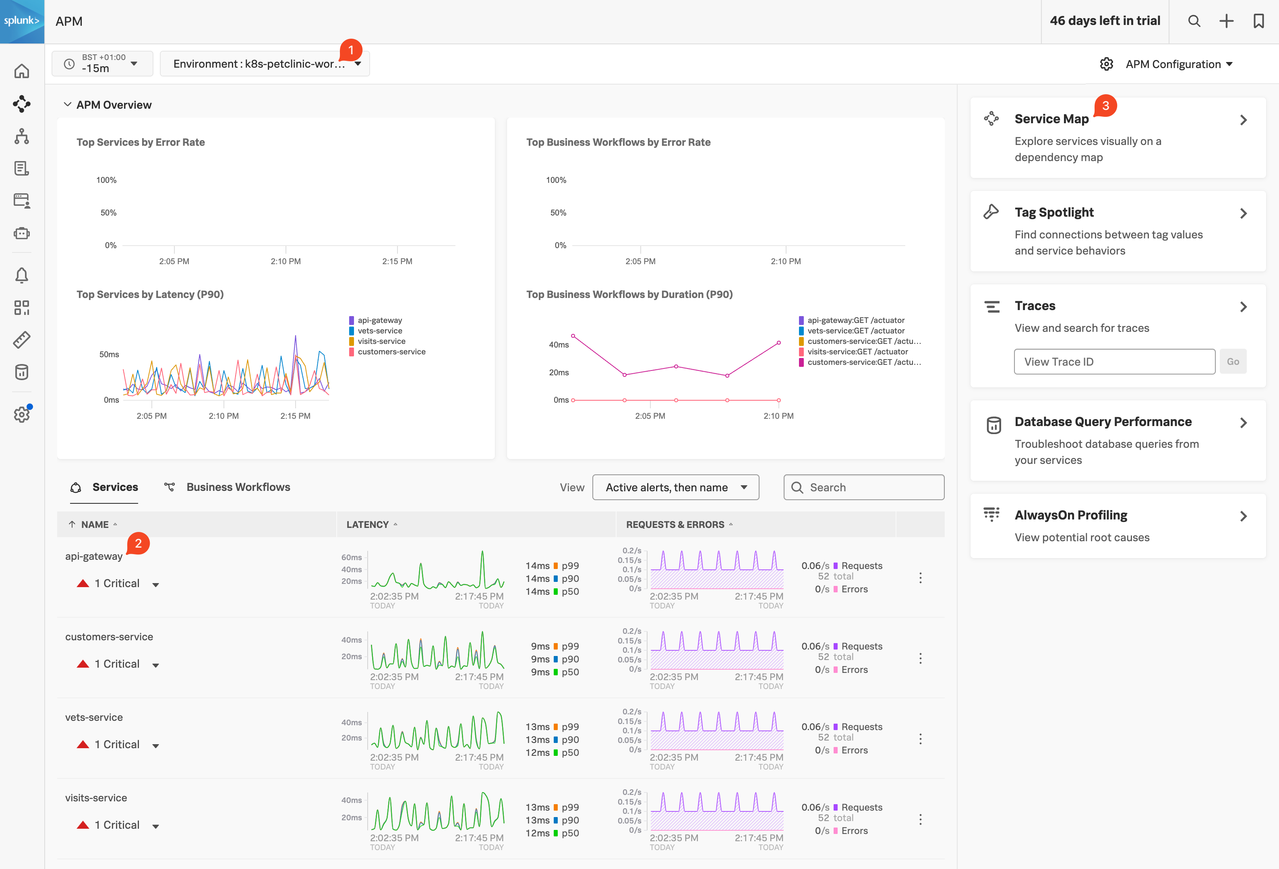Focus the services Search field
Image resolution: width=1279 pixels, height=869 pixels.
pos(863,487)
